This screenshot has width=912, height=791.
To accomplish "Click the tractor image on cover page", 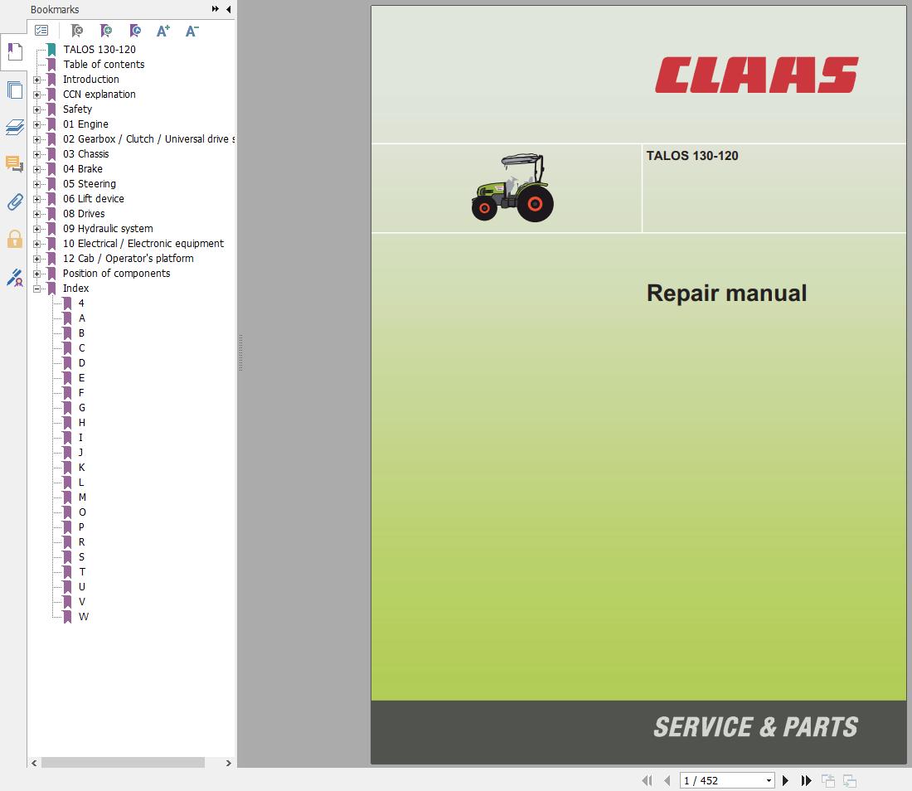I will (x=512, y=187).
